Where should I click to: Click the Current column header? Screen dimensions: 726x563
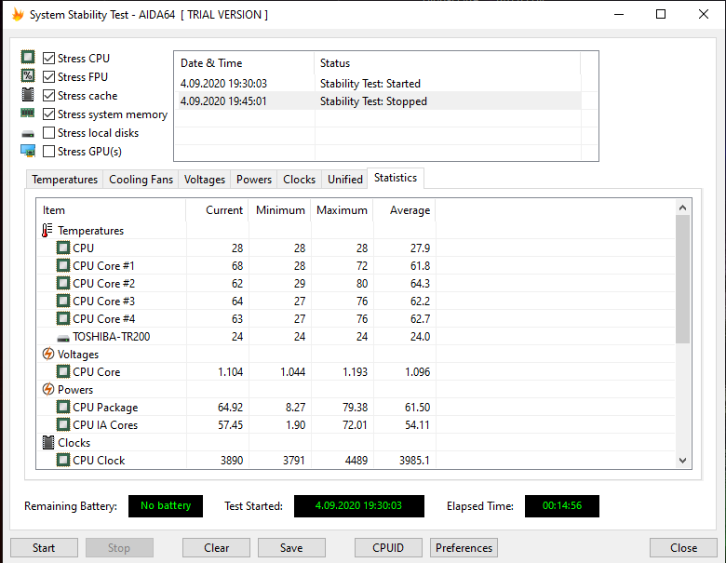pyautogui.click(x=217, y=210)
